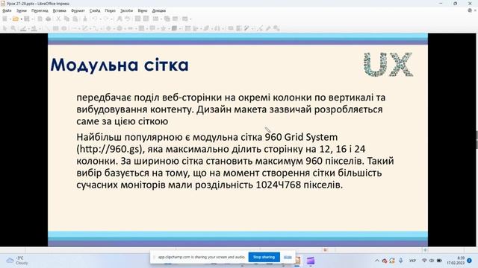Click the Hide link in sharing bar
Screen dimensions: 478x268
point(288,257)
